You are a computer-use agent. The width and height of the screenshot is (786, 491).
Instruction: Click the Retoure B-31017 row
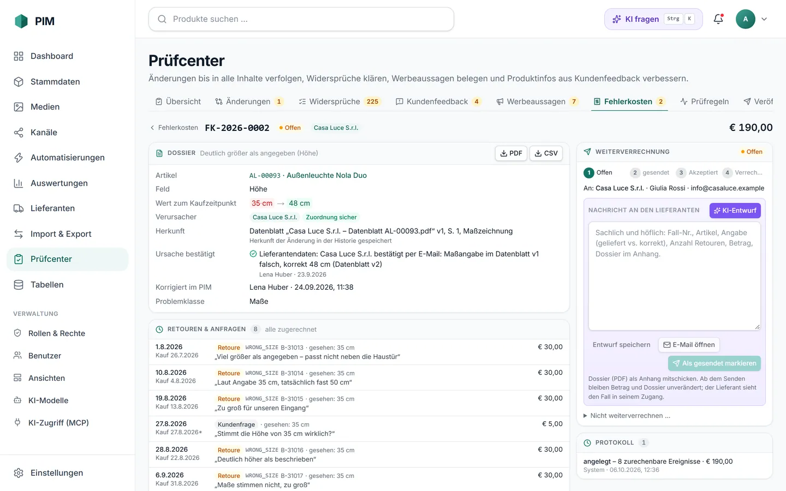(359, 480)
